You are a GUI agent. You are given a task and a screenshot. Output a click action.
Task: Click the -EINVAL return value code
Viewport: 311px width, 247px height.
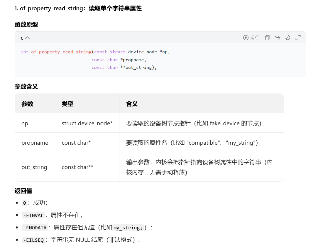tap(33, 215)
